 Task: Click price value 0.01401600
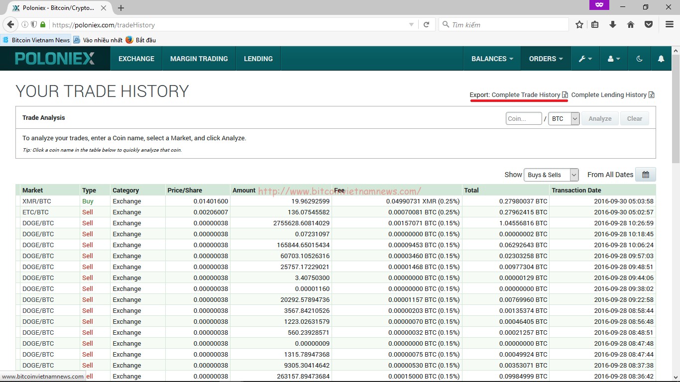[211, 201]
